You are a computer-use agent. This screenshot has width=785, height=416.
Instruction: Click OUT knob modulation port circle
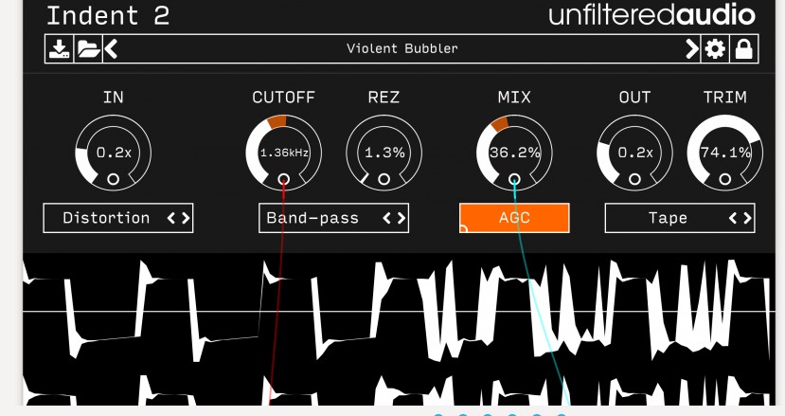[634, 179]
